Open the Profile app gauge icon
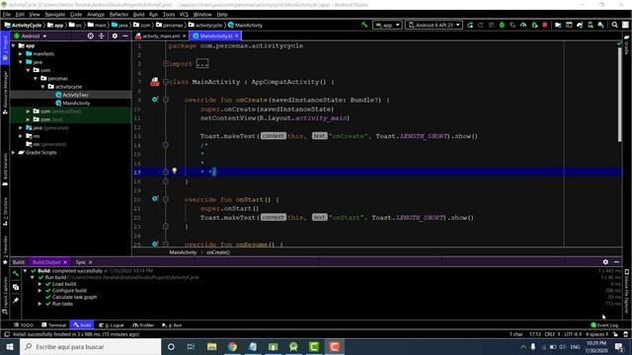The height and width of the screenshot is (355, 632). point(523,25)
